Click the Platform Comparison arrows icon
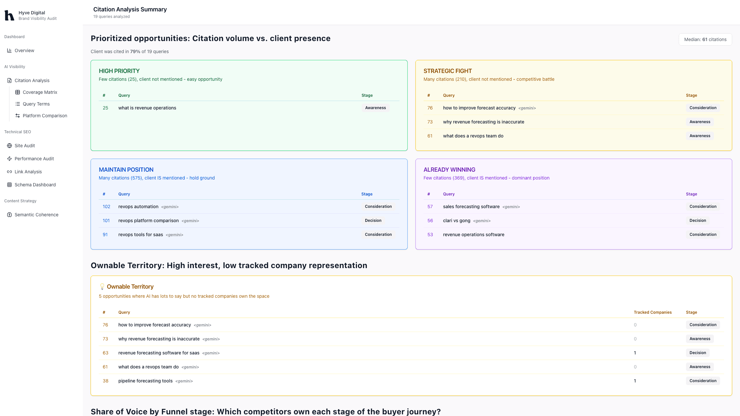This screenshot has width=740, height=416. (x=18, y=116)
